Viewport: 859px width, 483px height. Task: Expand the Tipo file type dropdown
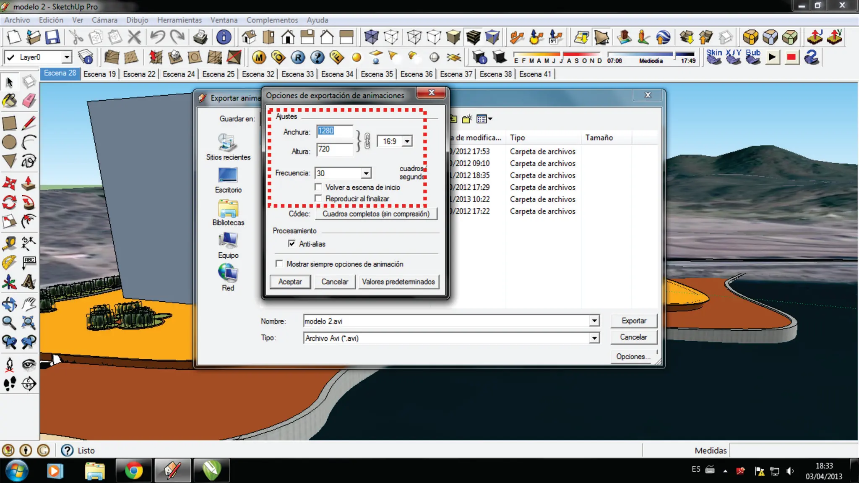click(594, 338)
